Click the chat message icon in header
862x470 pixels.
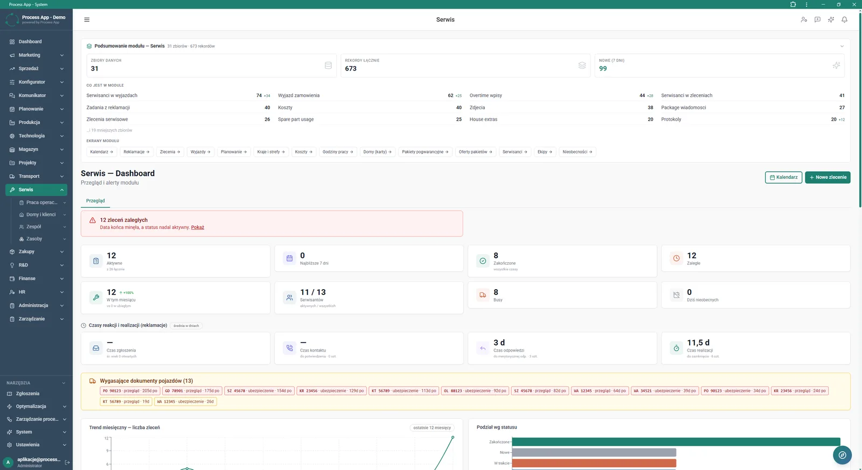817,20
